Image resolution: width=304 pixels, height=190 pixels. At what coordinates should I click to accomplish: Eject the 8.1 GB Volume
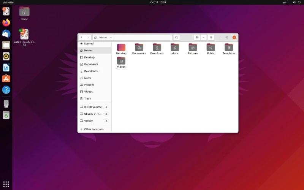pyautogui.click(x=106, y=107)
